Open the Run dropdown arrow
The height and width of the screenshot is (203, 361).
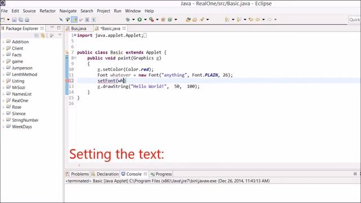[x=146, y=20]
